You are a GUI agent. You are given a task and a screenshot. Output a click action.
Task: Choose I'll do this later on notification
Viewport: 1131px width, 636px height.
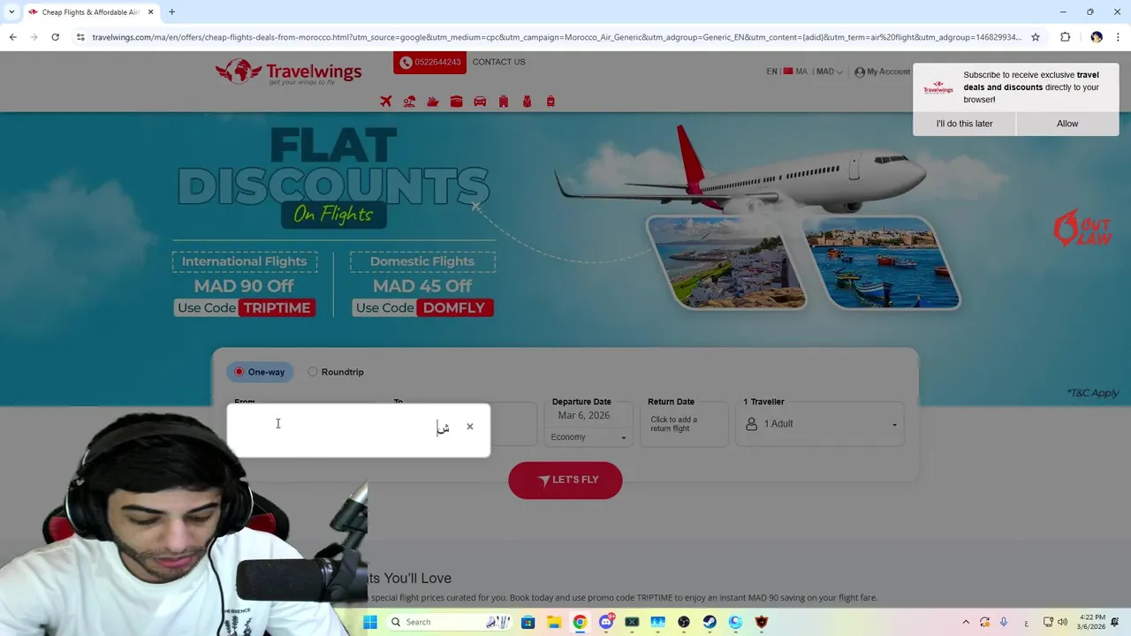(x=964, y=124)
